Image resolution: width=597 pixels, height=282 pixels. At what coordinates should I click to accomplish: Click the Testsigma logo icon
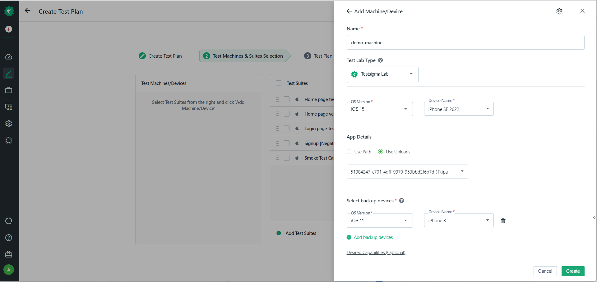(9, 11)
